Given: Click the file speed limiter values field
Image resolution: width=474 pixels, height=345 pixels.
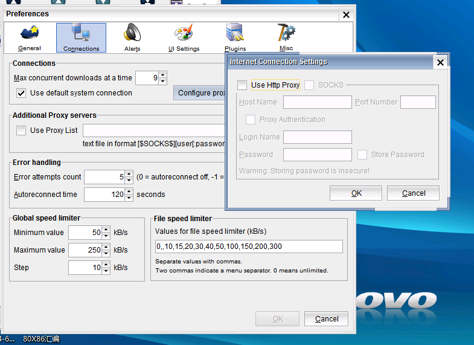Looking at the screenshot, I should 248,247.
